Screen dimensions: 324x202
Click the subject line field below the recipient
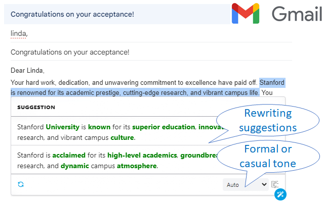(70, 52)
